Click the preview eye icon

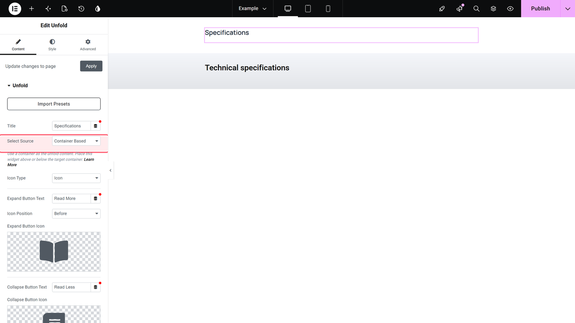tap(510, 9)
